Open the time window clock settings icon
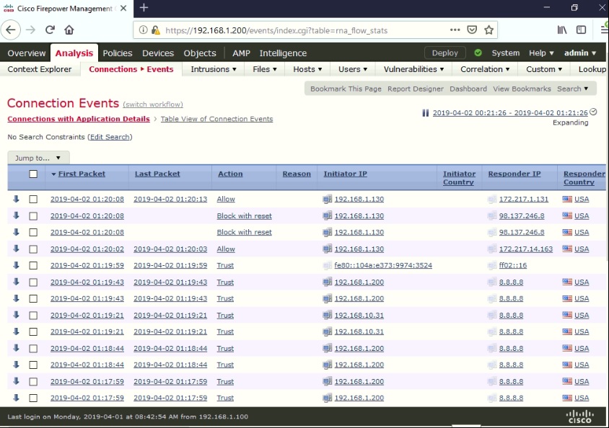The width and height of the screenshot is (609, 428). (x=593, y=113)
